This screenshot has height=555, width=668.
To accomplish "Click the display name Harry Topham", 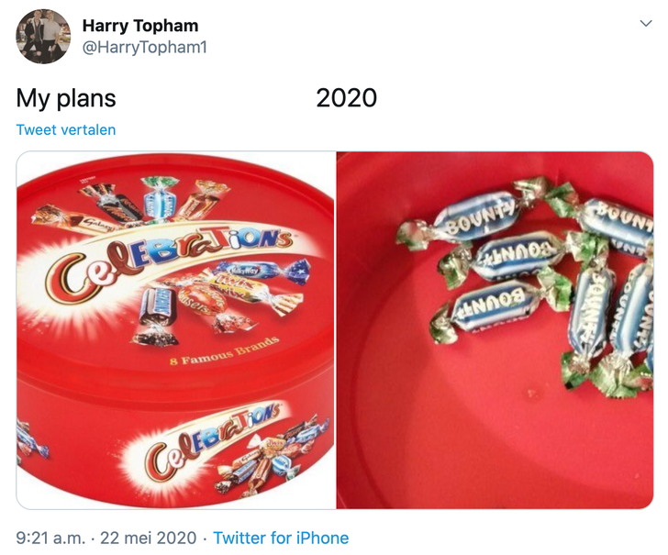I will 140,26.
